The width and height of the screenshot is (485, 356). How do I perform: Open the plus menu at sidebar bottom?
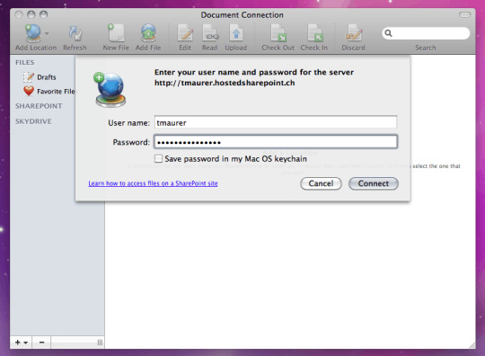(x=21, y=343)
